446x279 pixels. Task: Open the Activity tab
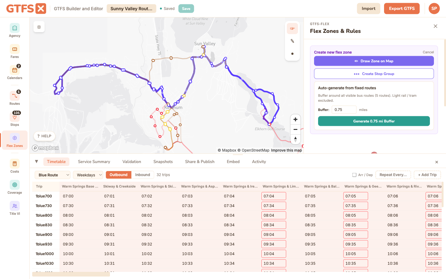click(x=259, y=162)
